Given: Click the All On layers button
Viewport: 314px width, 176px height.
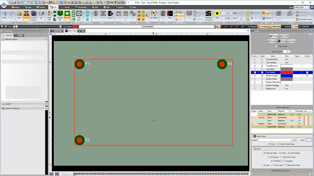Looking at the screenshot, I should 273,36.
